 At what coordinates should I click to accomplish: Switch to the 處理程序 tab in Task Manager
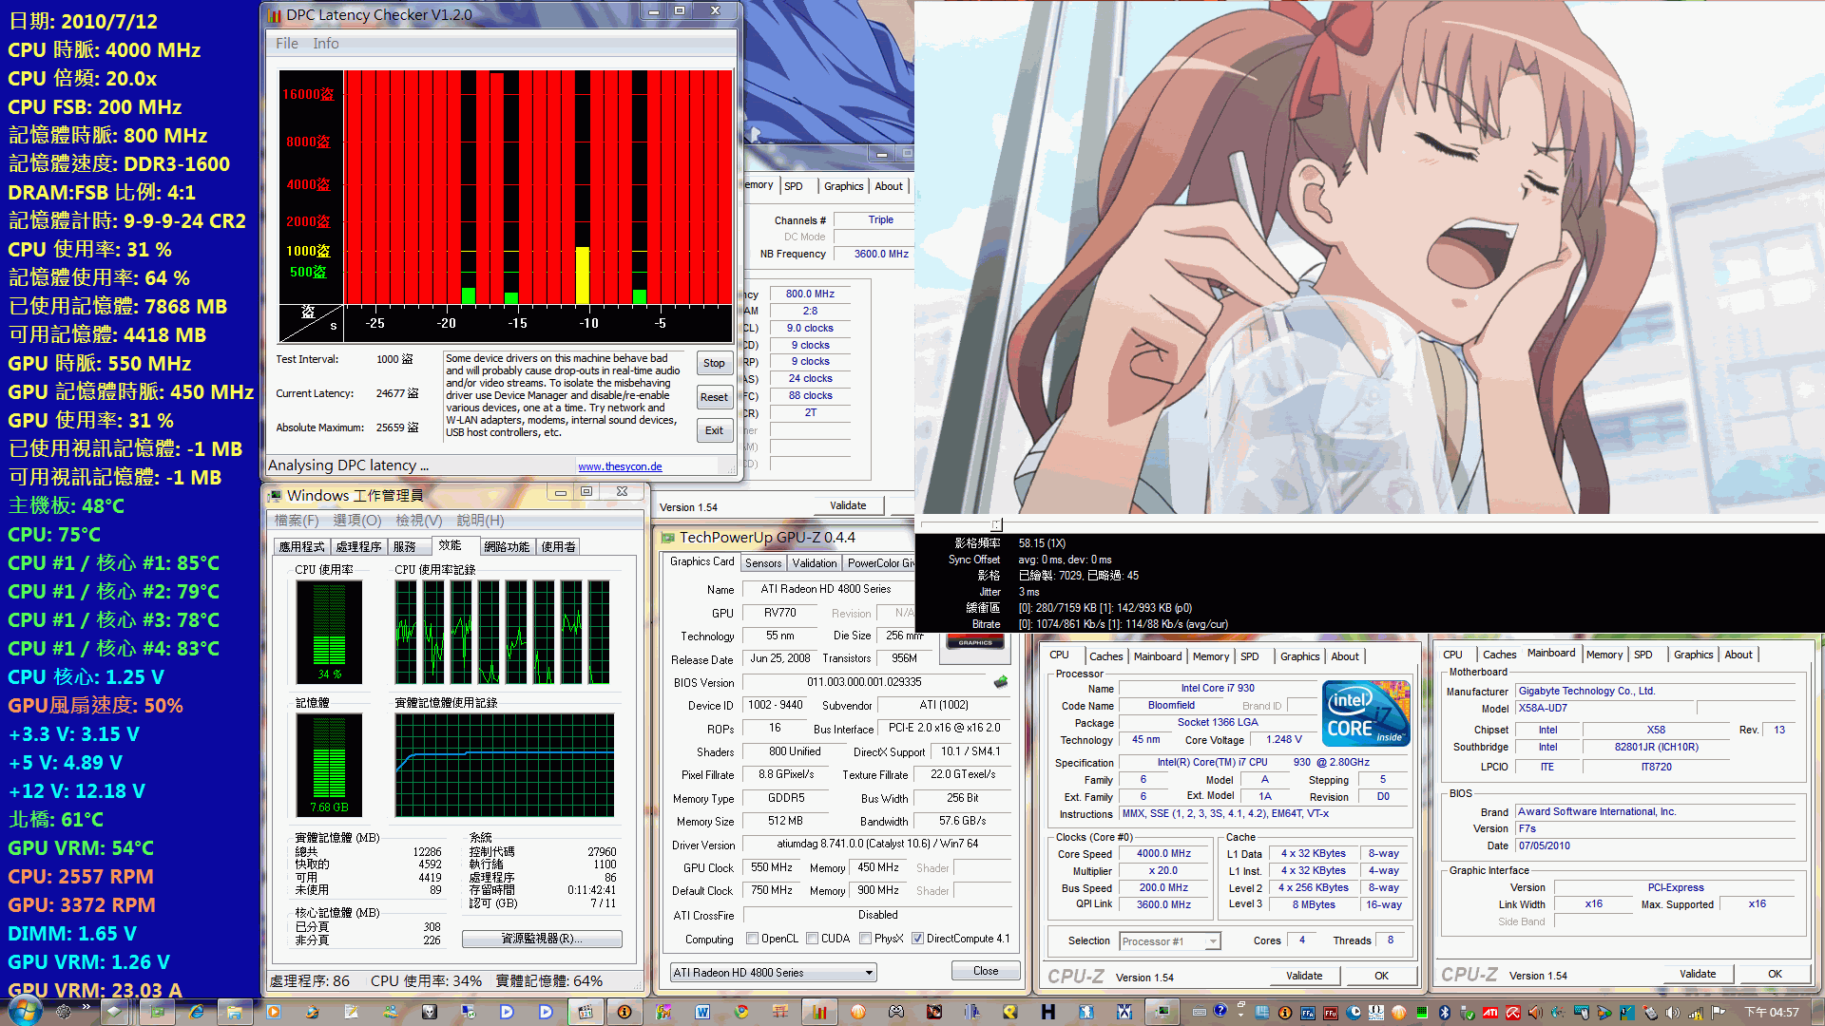[358, 547]
